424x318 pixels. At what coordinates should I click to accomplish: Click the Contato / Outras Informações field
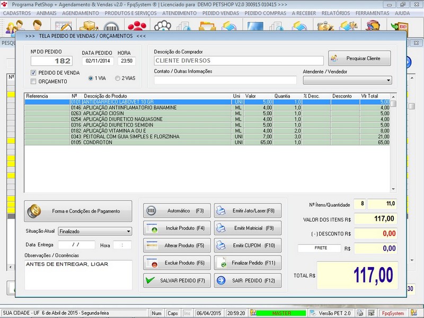[225, 80]
